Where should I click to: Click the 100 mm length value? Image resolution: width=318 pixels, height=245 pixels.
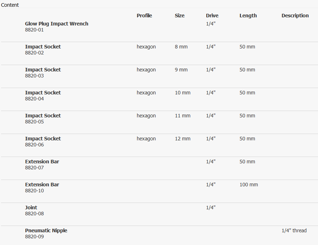point(249,185)
